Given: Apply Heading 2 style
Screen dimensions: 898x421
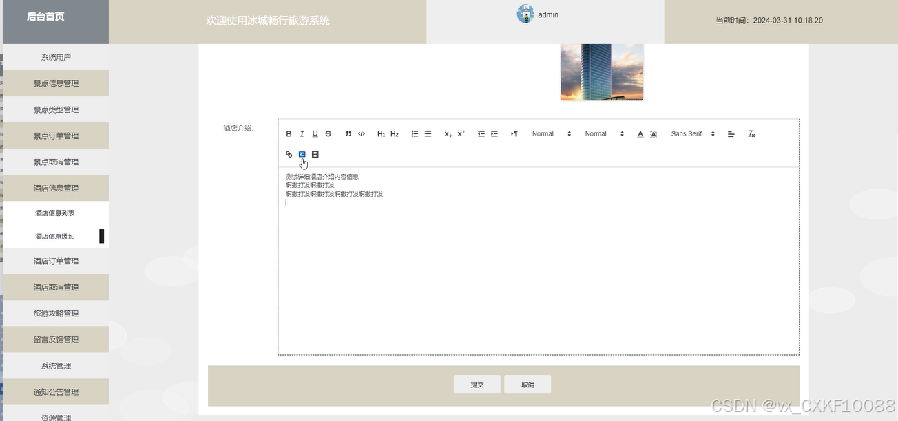Looking at the screenshot, I should (x=395, y=134).
